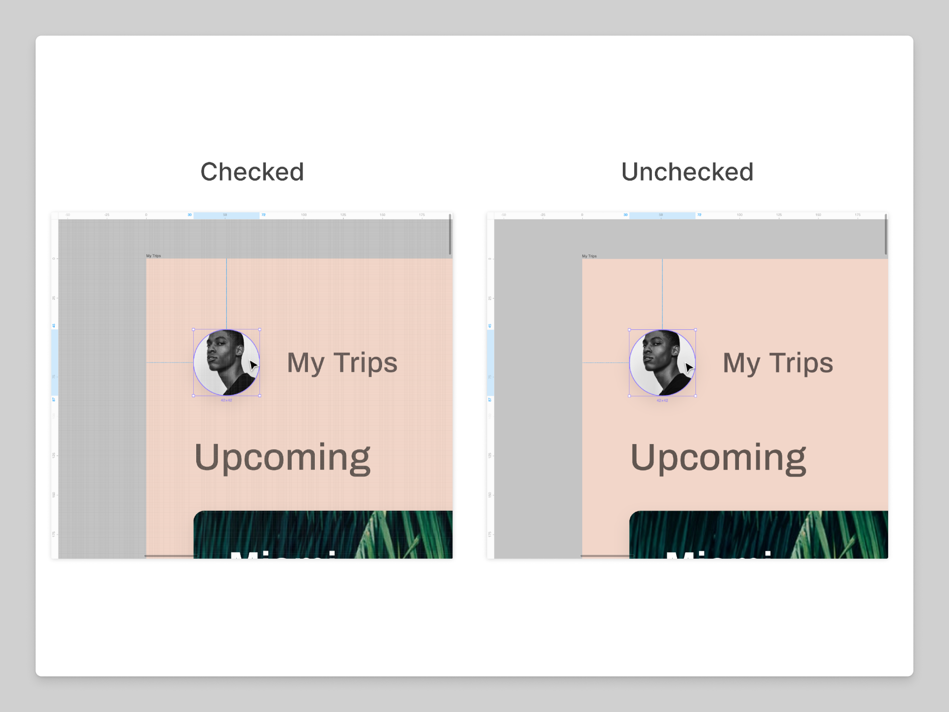Click the Upcoming heading in the Checked panel
This screenshot has height=712, width=949.
282,458
